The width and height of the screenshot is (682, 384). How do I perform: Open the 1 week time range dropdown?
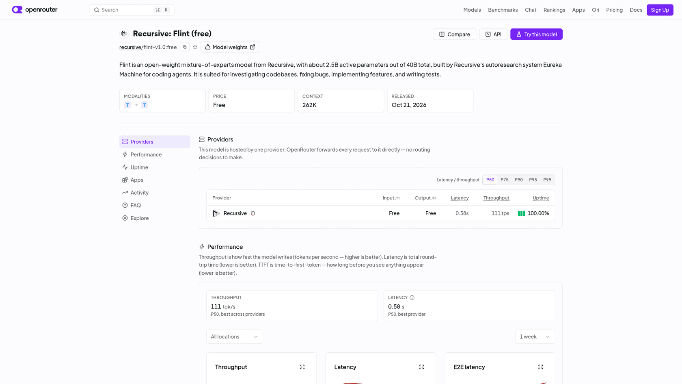click(535, 336)
